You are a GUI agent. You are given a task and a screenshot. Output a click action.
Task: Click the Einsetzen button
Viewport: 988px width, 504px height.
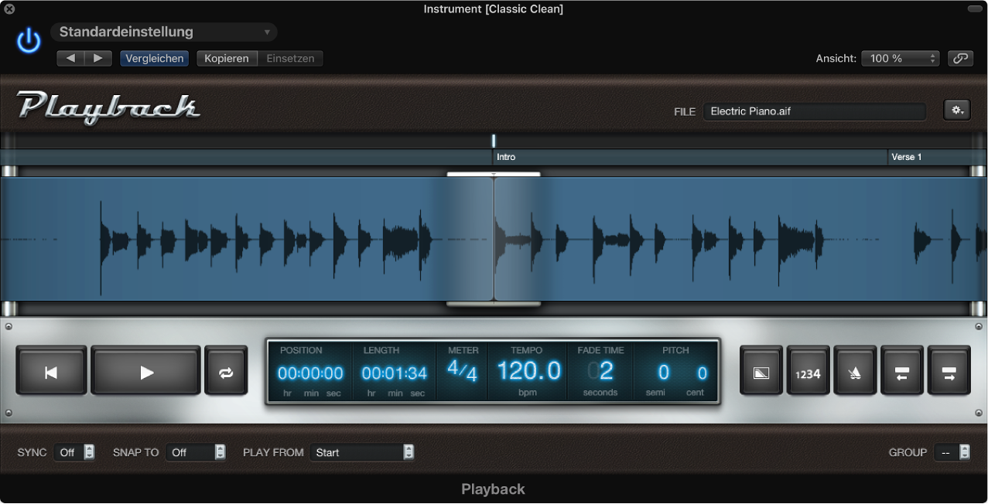[x=290, y=58]
